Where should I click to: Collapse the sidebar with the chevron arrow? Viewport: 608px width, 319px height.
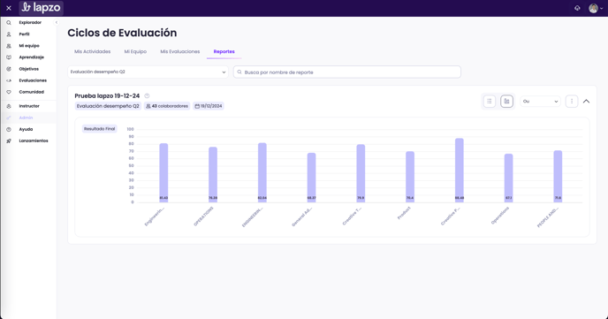coord(57,22)
